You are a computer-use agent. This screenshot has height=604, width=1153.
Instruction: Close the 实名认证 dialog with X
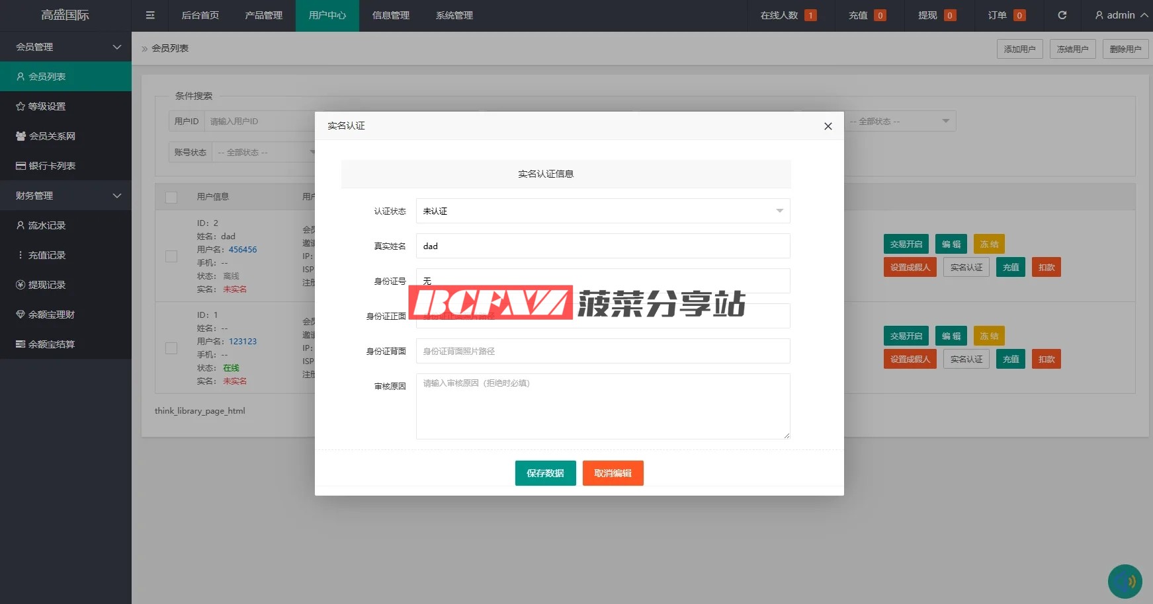(828, 126)
